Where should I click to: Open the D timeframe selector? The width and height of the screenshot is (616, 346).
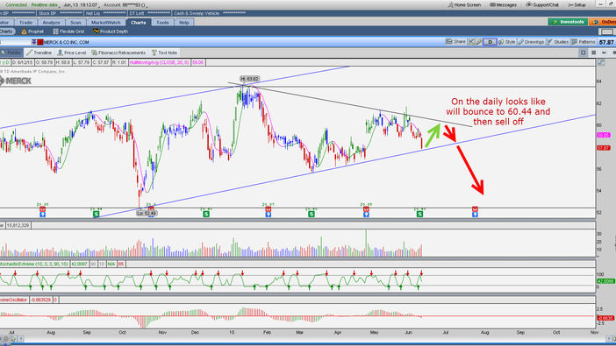tap(490, 41)
